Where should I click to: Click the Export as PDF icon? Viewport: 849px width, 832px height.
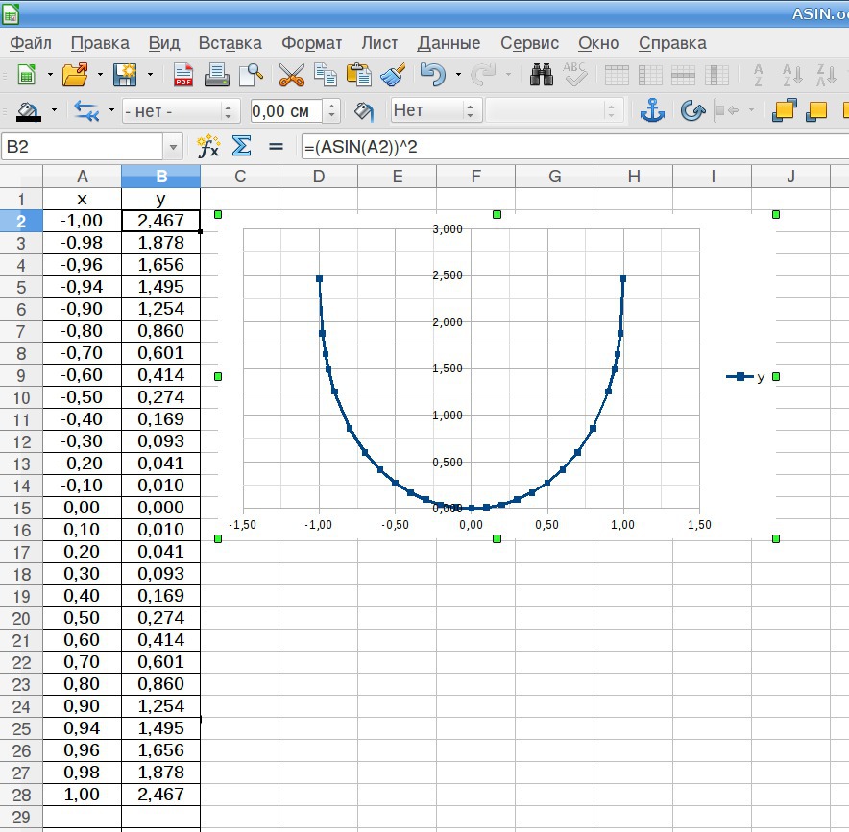182,75
